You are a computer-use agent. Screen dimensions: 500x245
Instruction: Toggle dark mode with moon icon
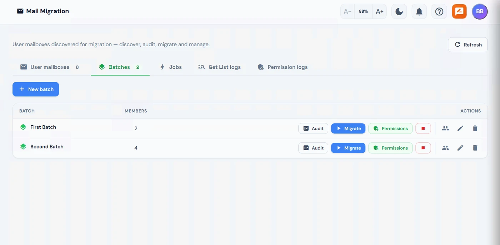pyautogui.click(x=399, y=11)
